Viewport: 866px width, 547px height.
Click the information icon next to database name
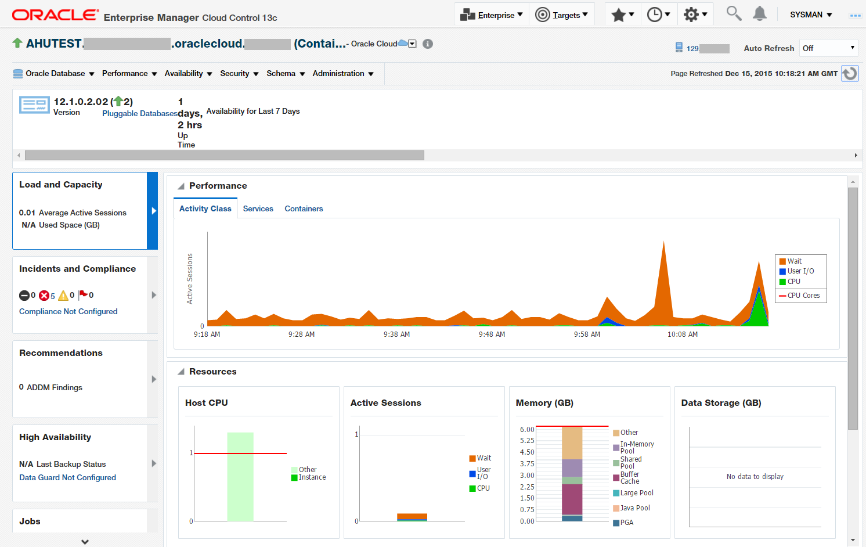(x=428, y=43)
